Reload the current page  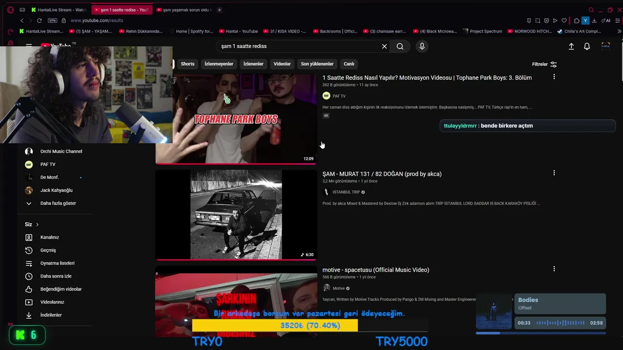pos(39,20)
